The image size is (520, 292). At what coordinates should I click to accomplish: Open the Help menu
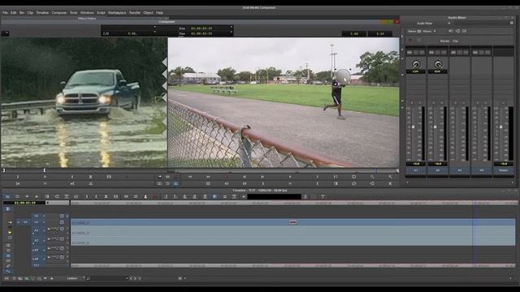[x=159, y=13]
